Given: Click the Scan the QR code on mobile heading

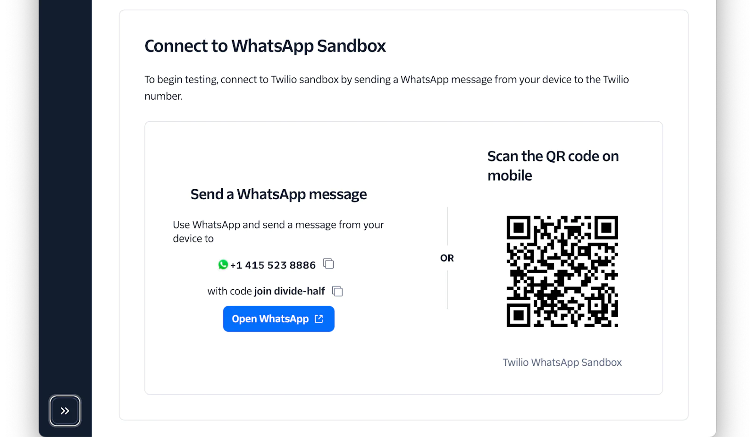Looking at the screenshot, I should click(x=553, y=165).
